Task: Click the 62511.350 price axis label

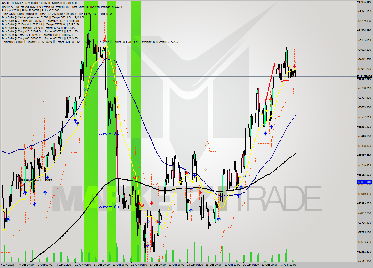Action: 365,261
